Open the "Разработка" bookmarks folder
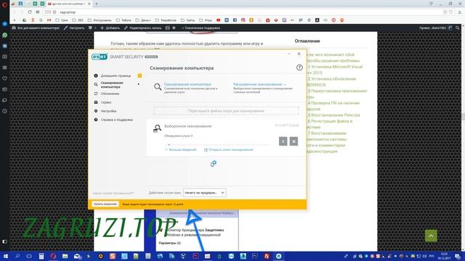This screenshot has height=261, width=465. pos(166,20)
